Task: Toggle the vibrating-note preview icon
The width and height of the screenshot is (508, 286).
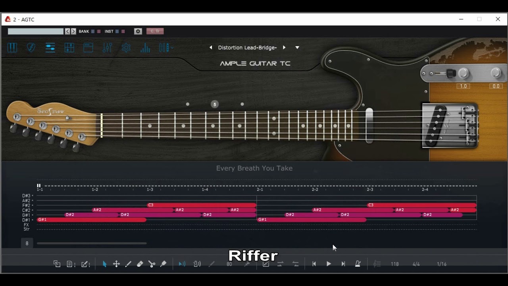Action: point(197,264)
